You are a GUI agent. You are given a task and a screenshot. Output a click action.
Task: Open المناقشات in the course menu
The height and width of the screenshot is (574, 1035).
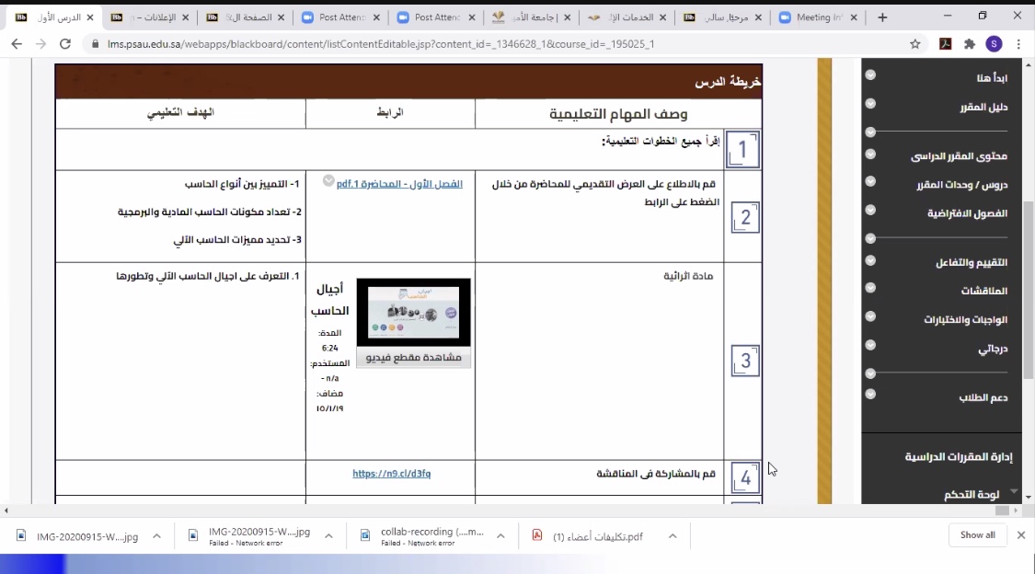983,291
